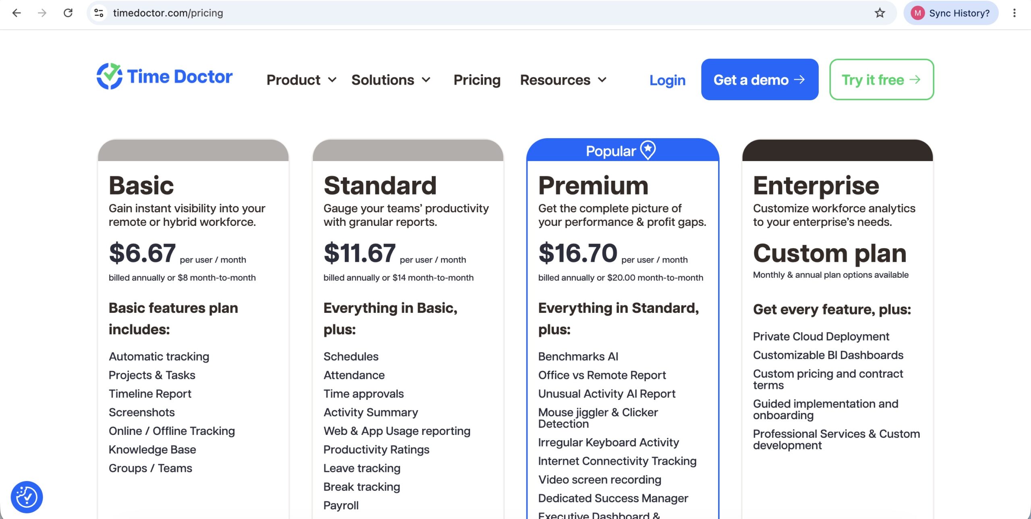
Task: Click the Get a demo button
Action: [x=760, y=79]
